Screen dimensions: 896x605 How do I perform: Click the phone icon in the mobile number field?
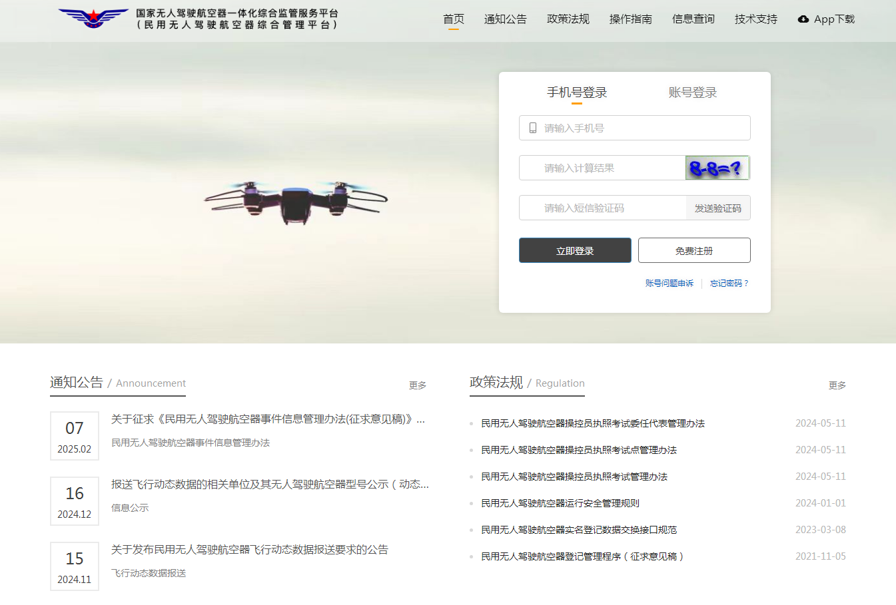[533, 128]
